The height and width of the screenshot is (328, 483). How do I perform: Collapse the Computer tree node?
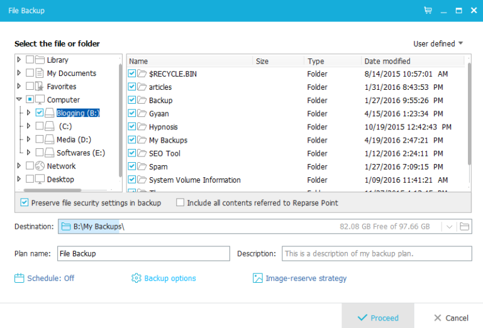(19, 99)
